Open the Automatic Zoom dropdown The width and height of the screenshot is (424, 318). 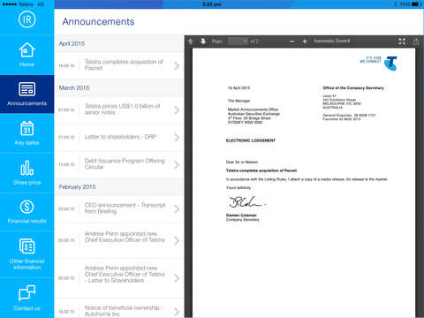point(331,41)
